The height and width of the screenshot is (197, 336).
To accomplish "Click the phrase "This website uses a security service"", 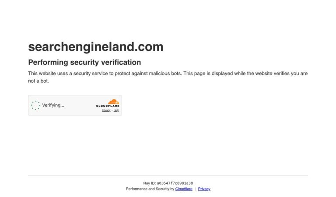I will pos(68,74).
